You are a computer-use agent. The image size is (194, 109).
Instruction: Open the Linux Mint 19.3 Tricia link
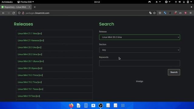pos(28,75)
